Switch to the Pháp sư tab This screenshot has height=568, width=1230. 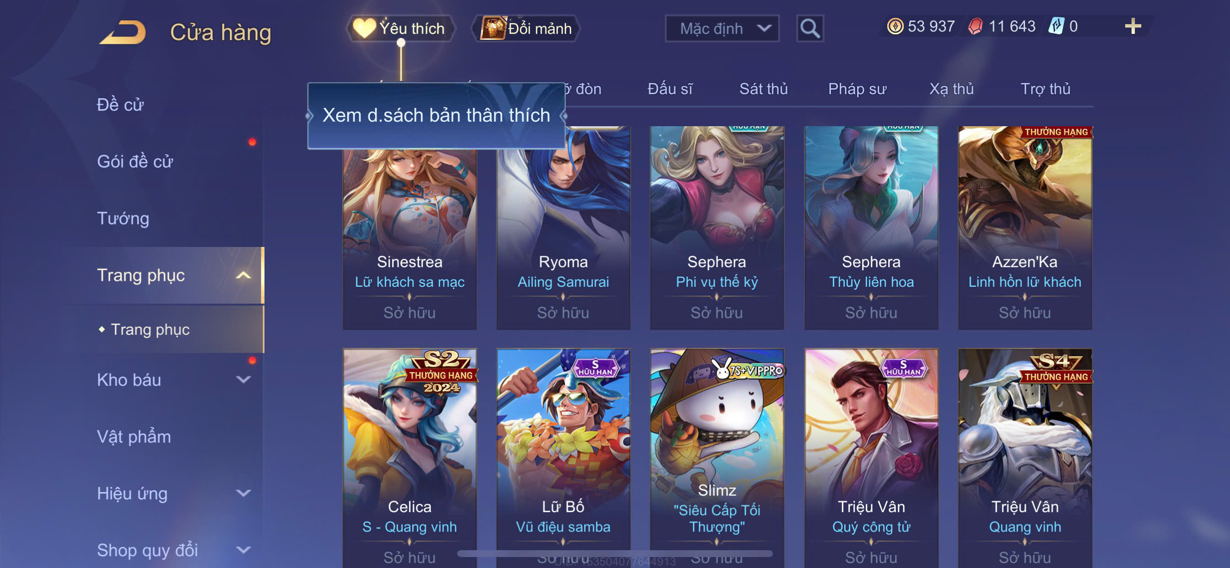[x=857, y=89]
